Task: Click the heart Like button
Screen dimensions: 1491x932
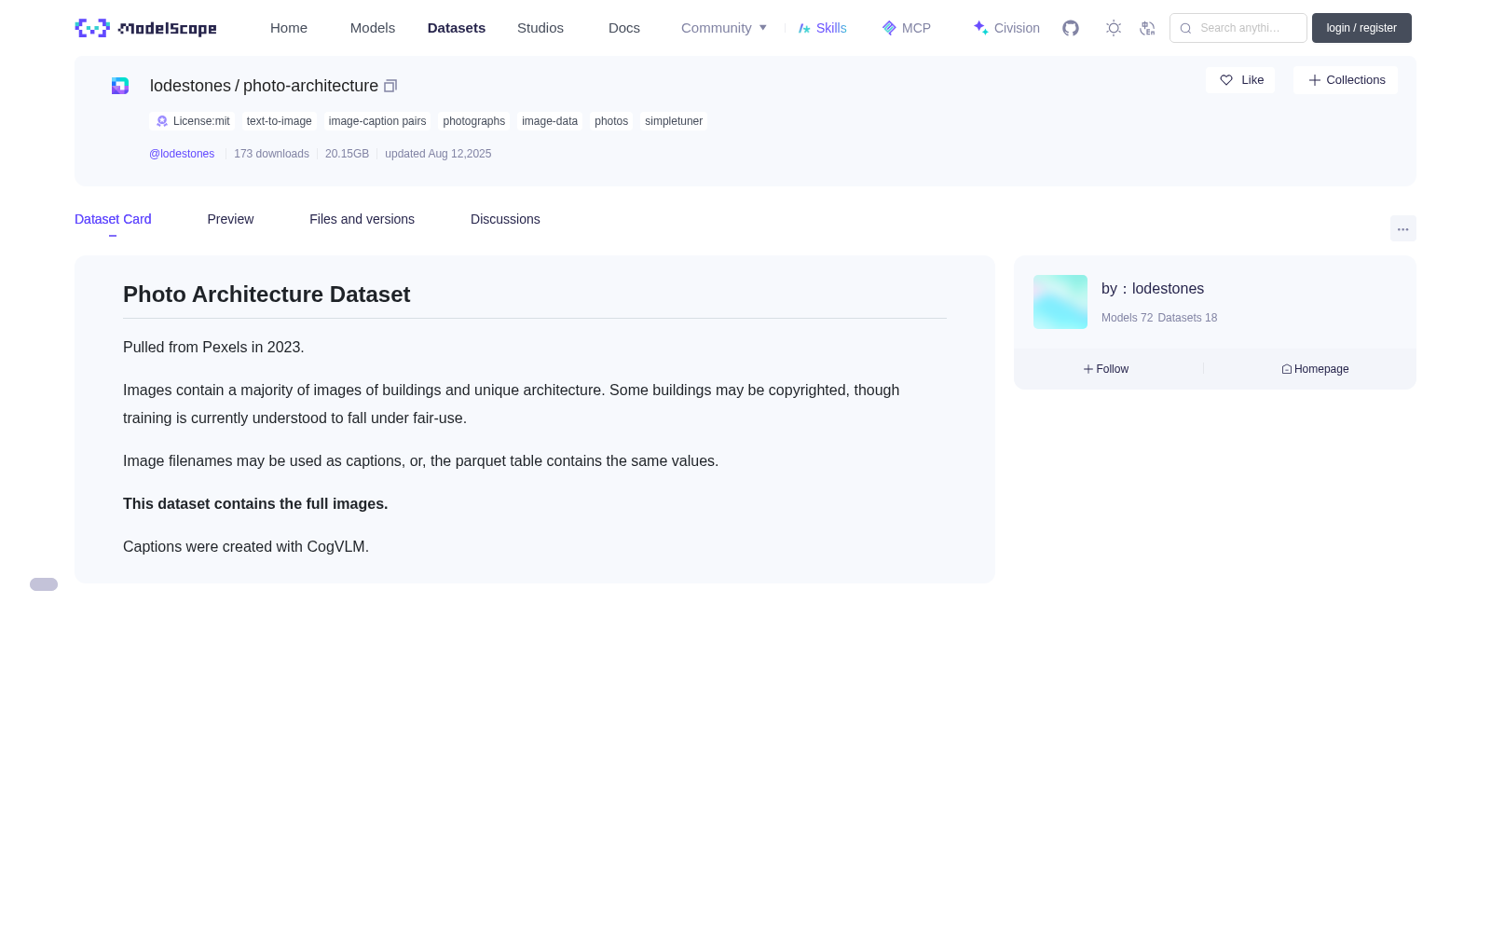Action: point(1240,80)
